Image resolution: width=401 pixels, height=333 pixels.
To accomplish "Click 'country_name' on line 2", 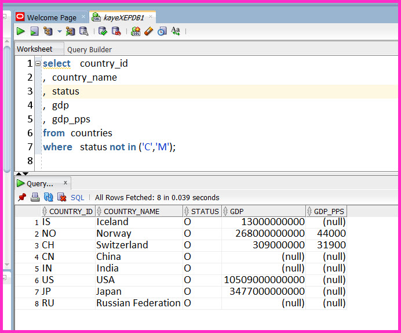I will 85,78.
